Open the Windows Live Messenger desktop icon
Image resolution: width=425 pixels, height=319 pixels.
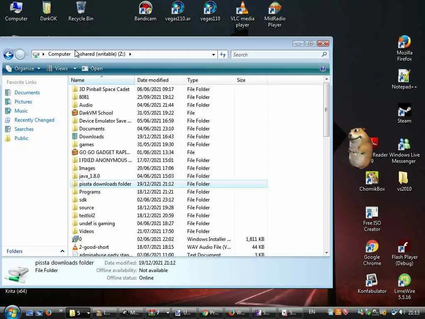tap(404, 150)
